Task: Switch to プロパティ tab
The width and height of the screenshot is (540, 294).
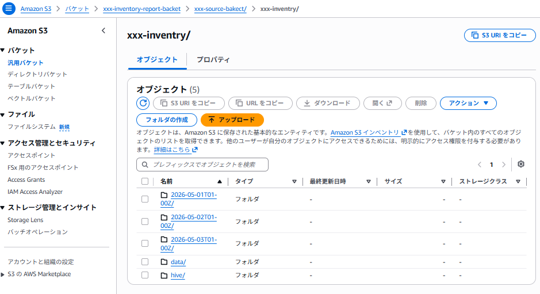Action: point(213,60)
